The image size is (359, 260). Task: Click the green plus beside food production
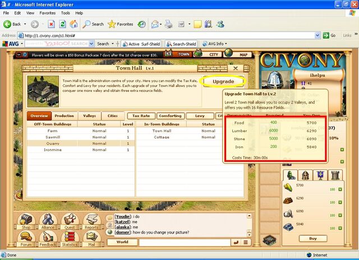(340, 189)
